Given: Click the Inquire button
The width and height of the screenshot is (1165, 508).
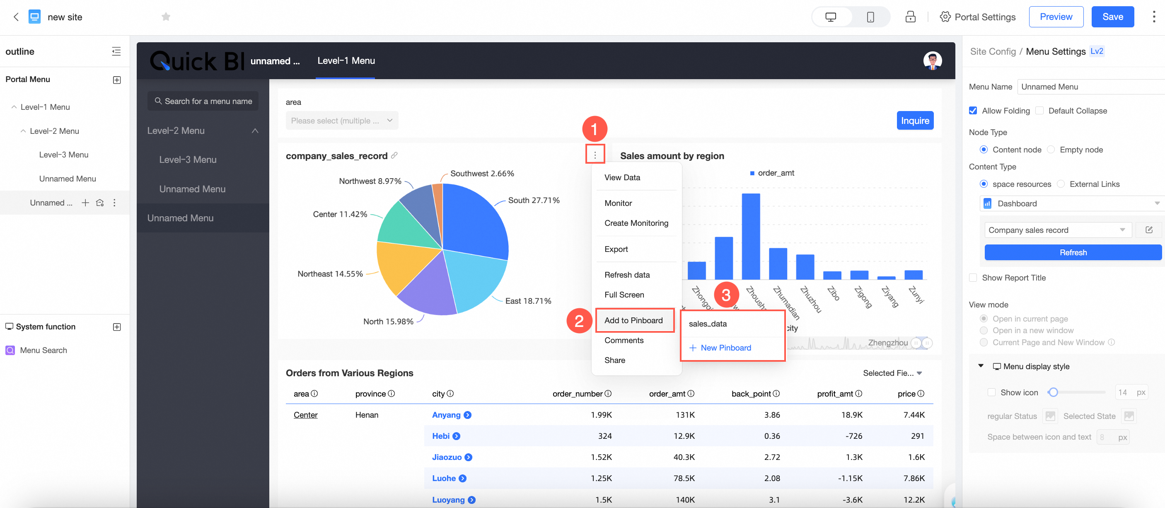Looking at the screenshot, I should (914, 121).
